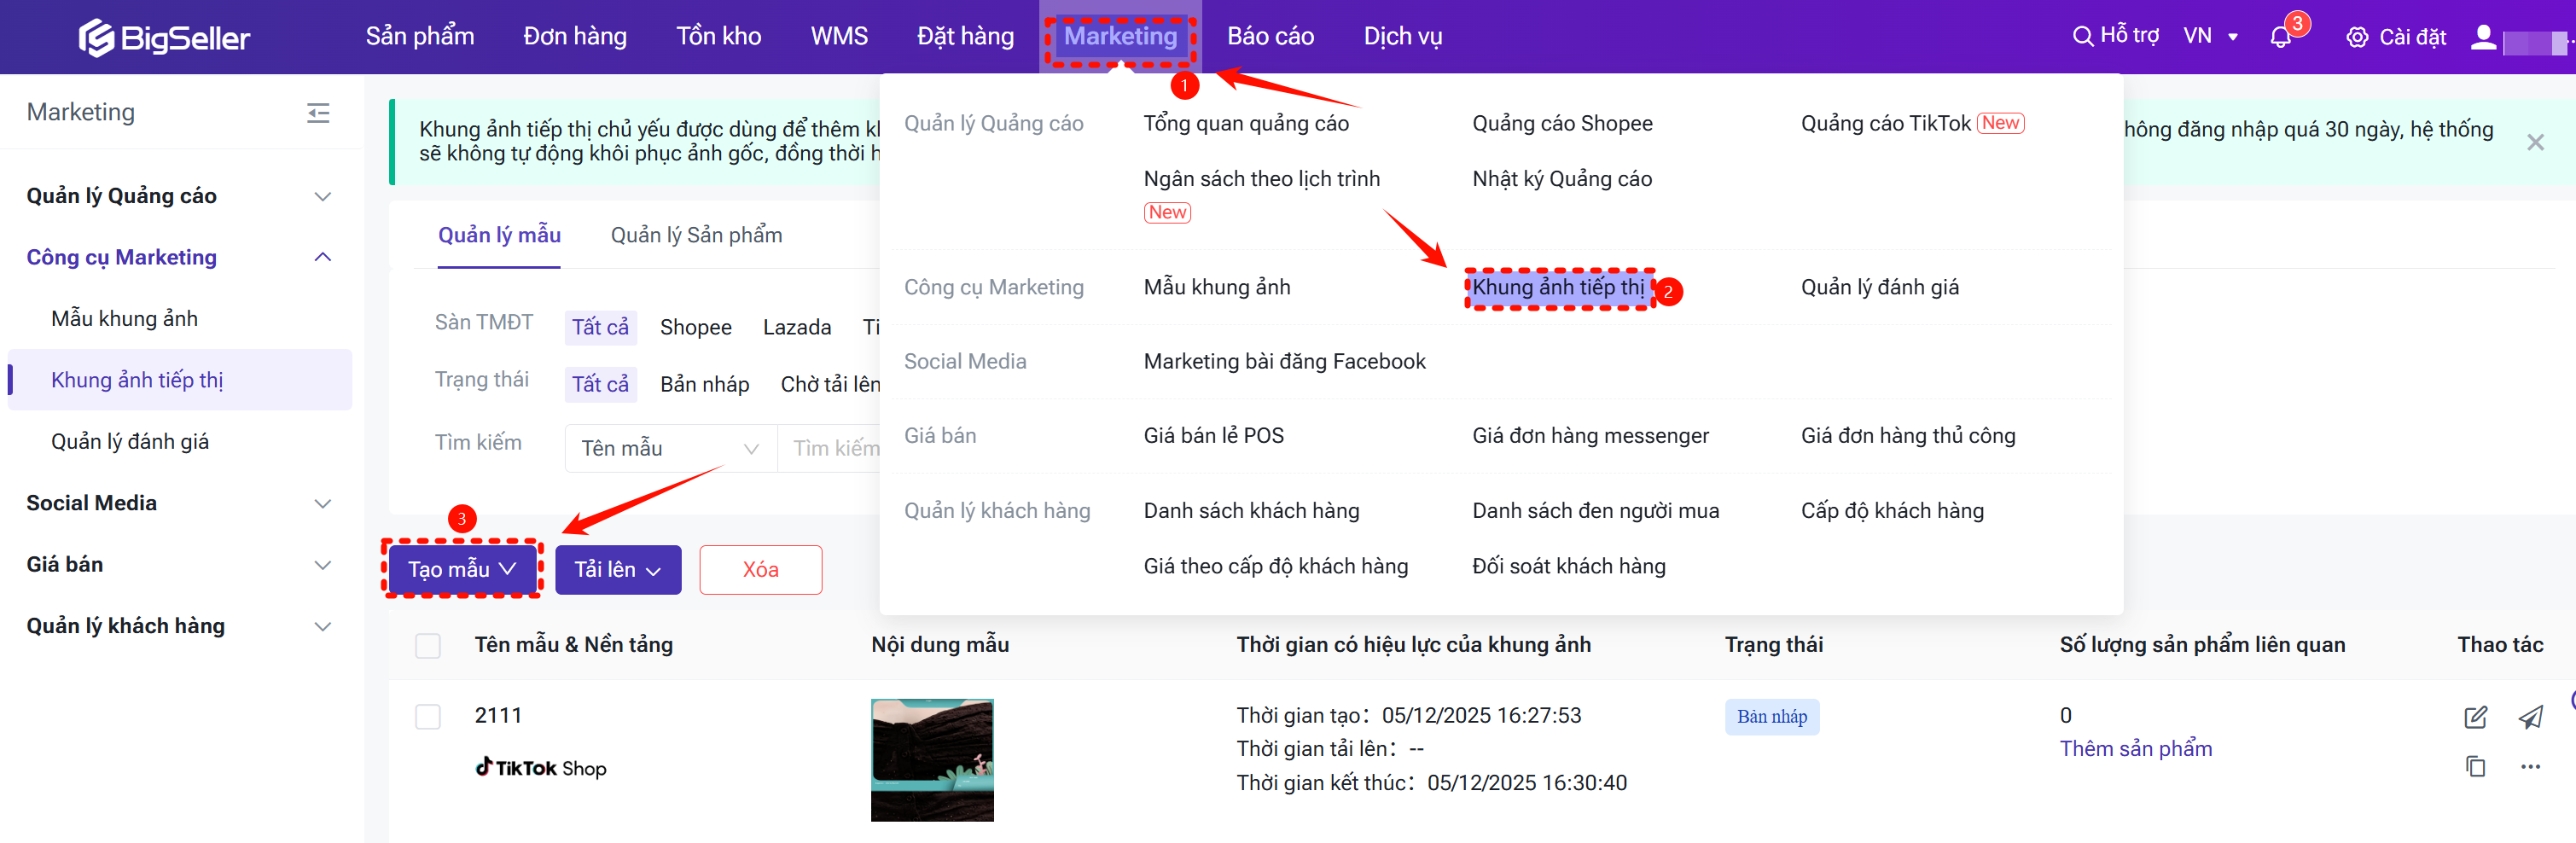The height and width of the screenshot is (843, 2576).
Task: Close the green info banner
Action: tap(2535, 143)
